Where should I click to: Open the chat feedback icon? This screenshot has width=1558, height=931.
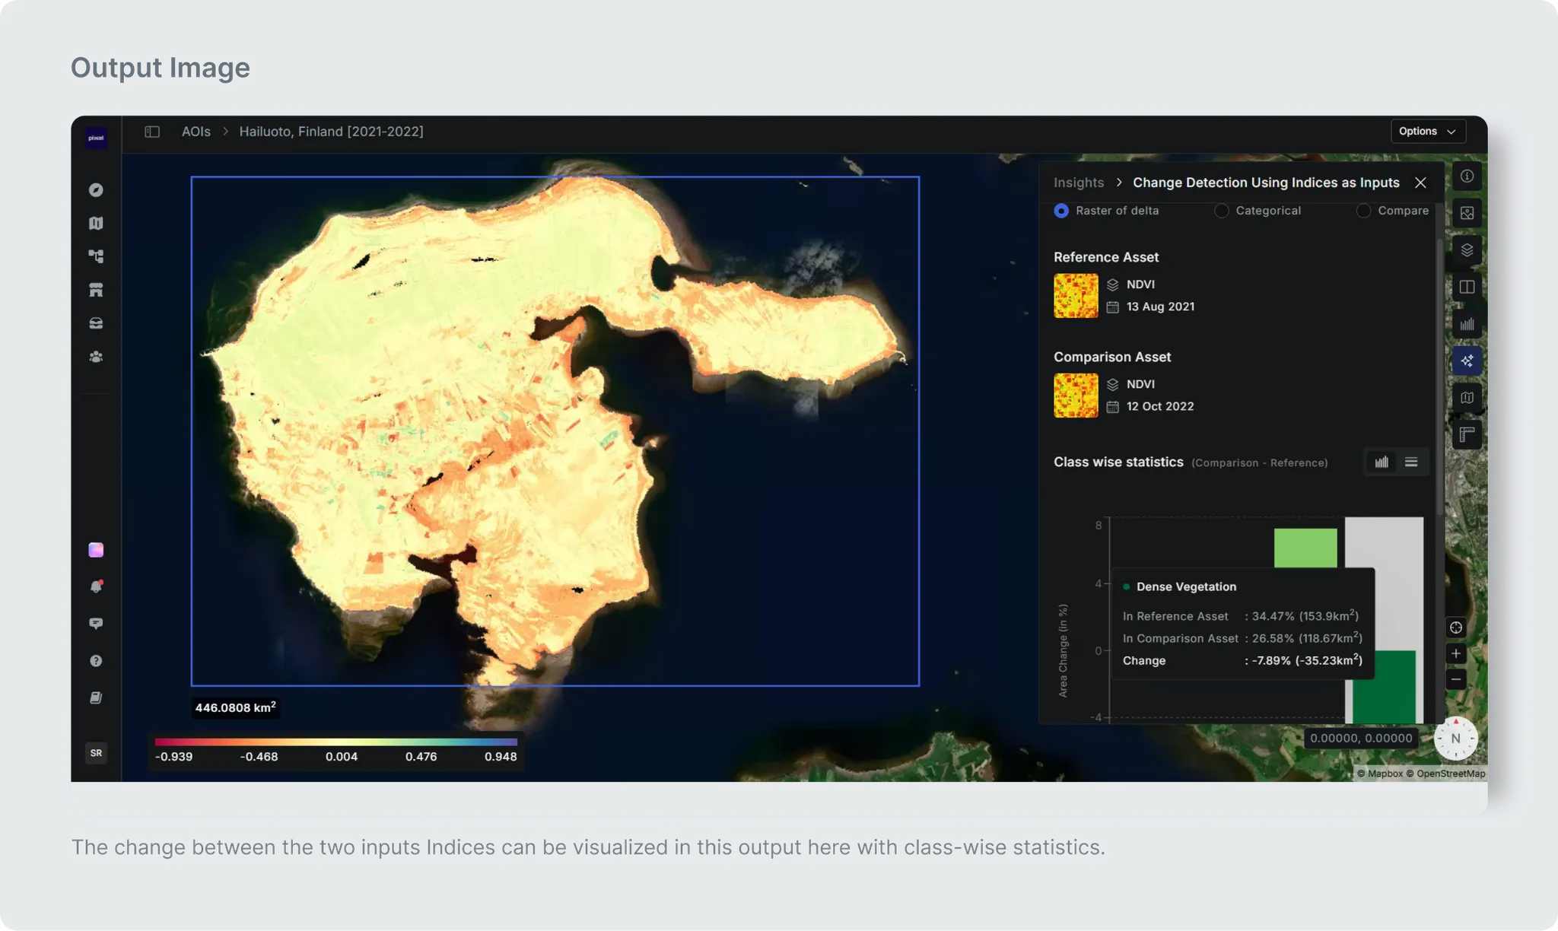point(96,624)
